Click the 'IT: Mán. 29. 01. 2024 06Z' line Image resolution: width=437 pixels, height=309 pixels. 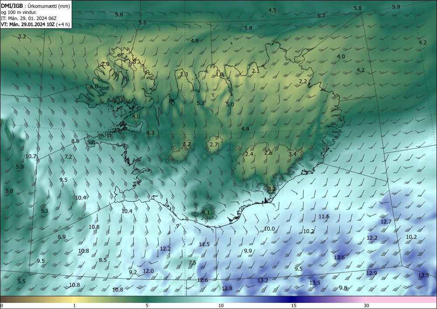click(29, 18)
